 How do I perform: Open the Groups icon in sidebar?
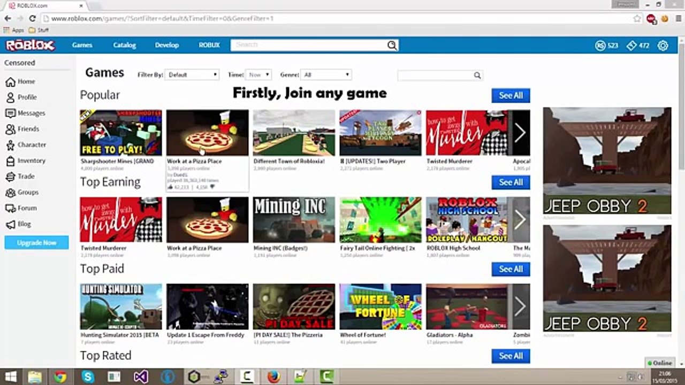(10, 192)
